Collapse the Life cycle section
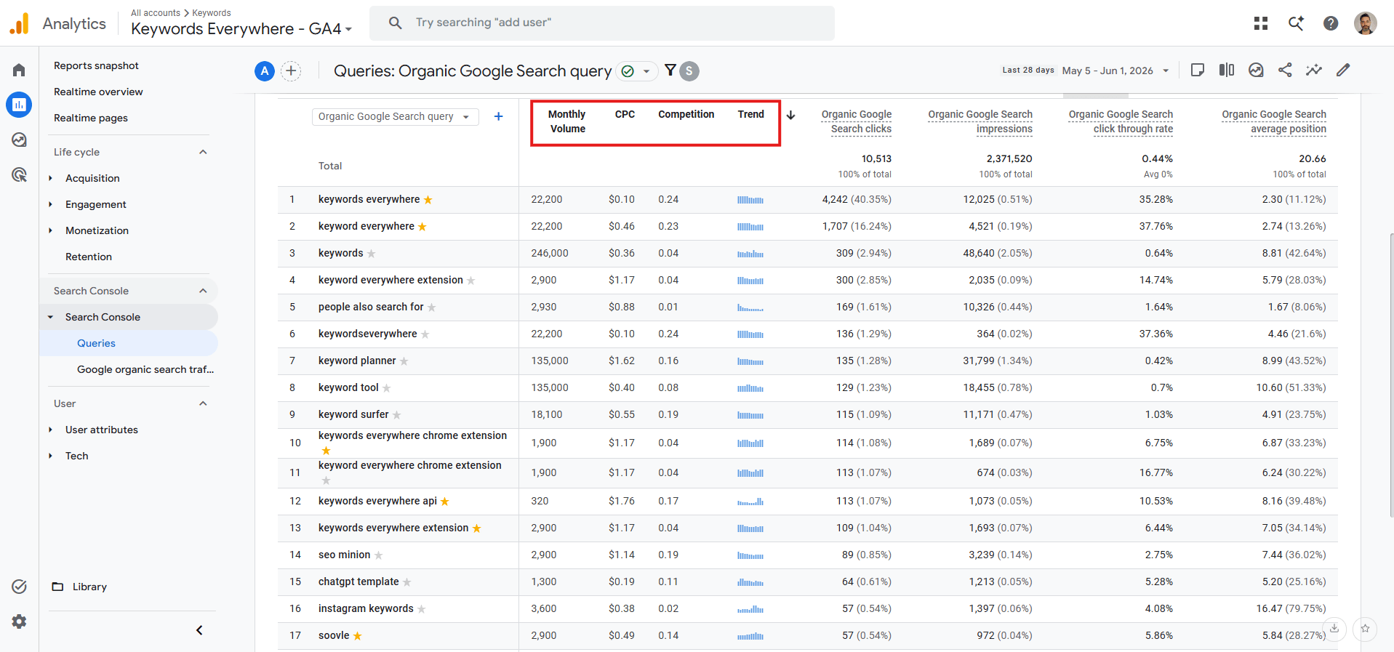This screenshot has height=652, width=1394. tap(203, 152)
